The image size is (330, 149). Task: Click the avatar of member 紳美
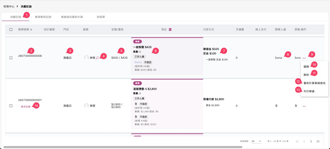click(86, 58)
